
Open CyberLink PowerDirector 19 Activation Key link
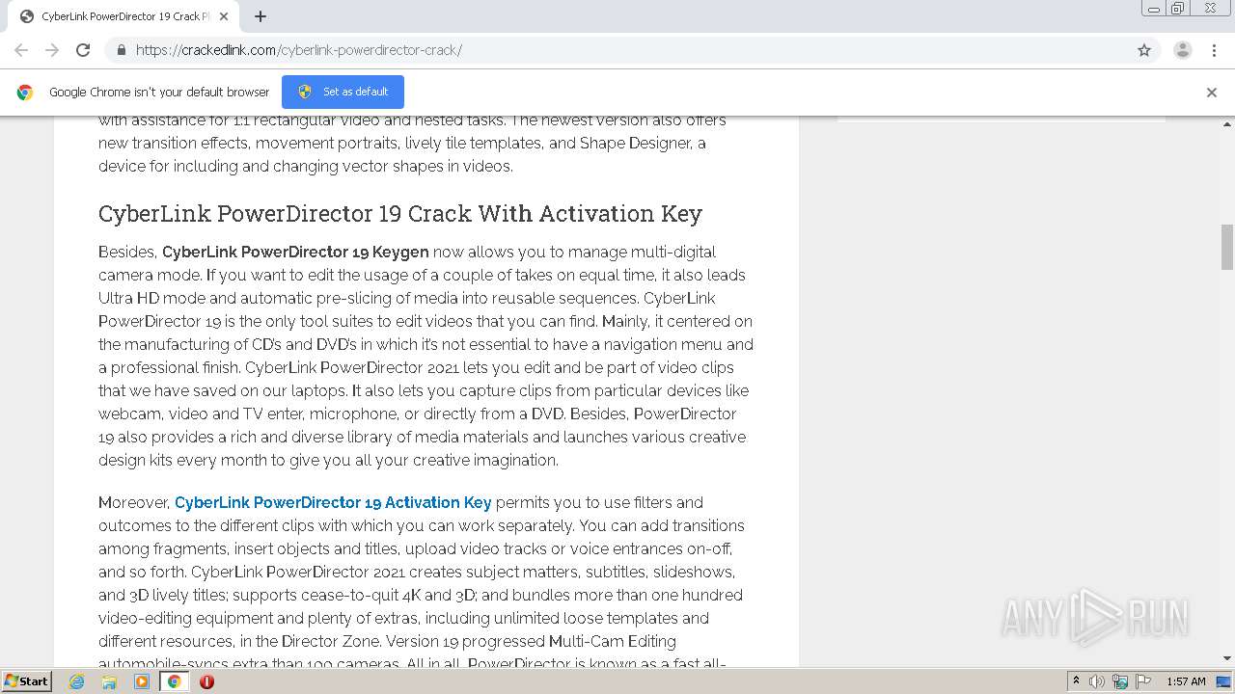[x=333, y=502]
